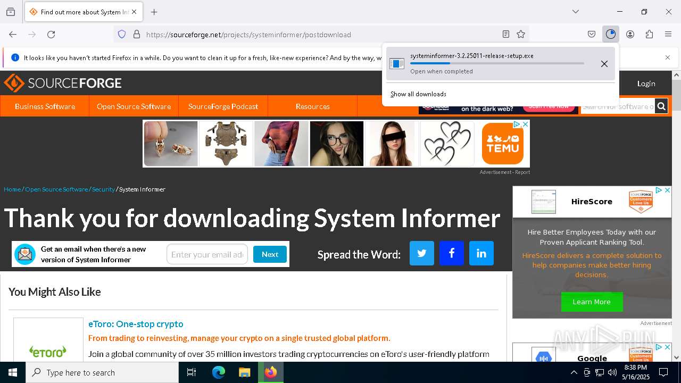Share on LinkedIn icon

tap(481, 253)
